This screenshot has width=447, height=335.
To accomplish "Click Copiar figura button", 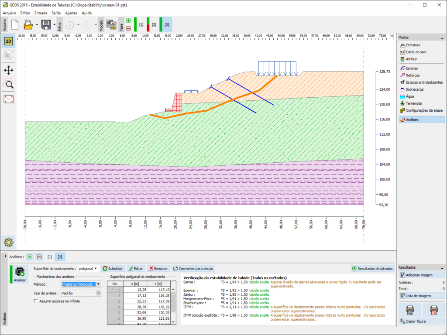I will 421,321.
